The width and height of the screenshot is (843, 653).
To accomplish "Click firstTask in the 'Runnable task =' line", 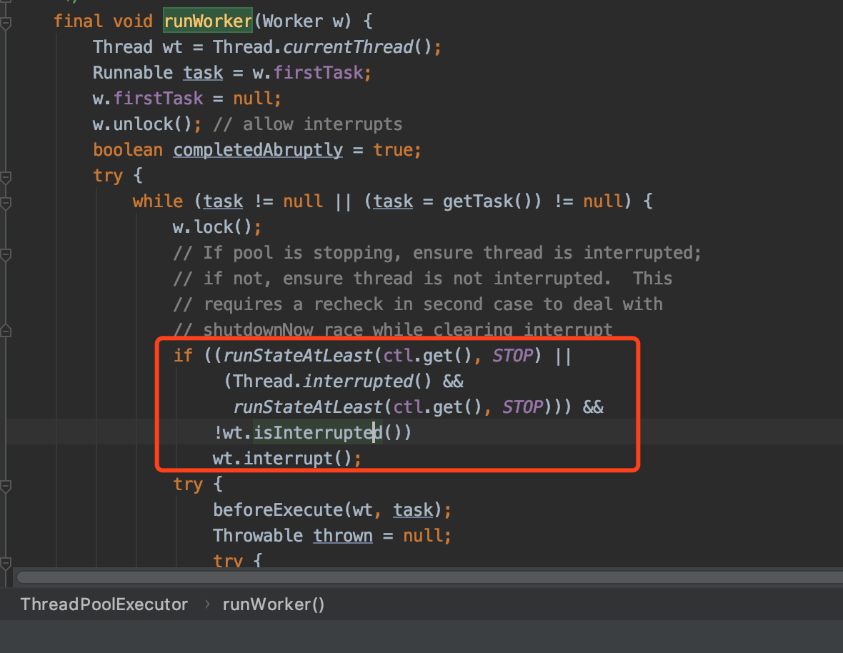I will tap(319, 73).
